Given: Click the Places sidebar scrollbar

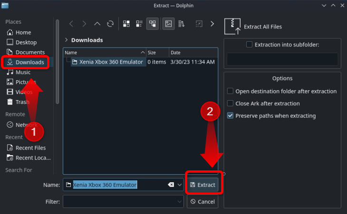Looking at the screenshot, I should pyautogui.click(x=58, y=62).
